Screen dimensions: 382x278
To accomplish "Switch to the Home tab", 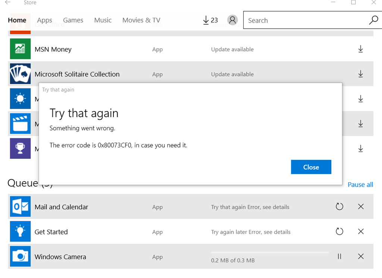I will coord(17,20).
